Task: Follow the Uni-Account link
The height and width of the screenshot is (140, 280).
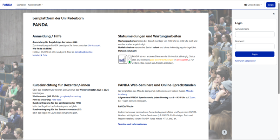Action: 94,45
